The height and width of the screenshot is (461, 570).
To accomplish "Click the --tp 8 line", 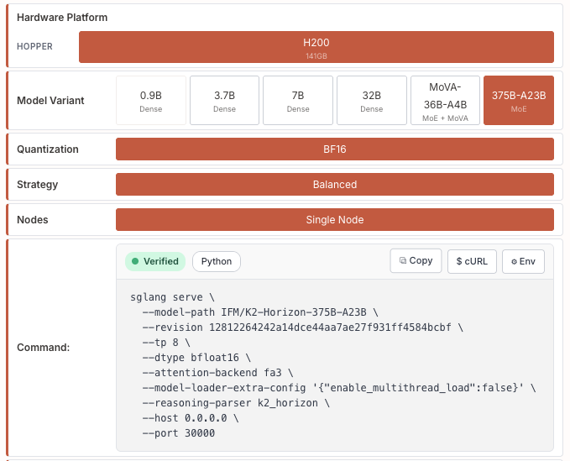I will point(166,343).
